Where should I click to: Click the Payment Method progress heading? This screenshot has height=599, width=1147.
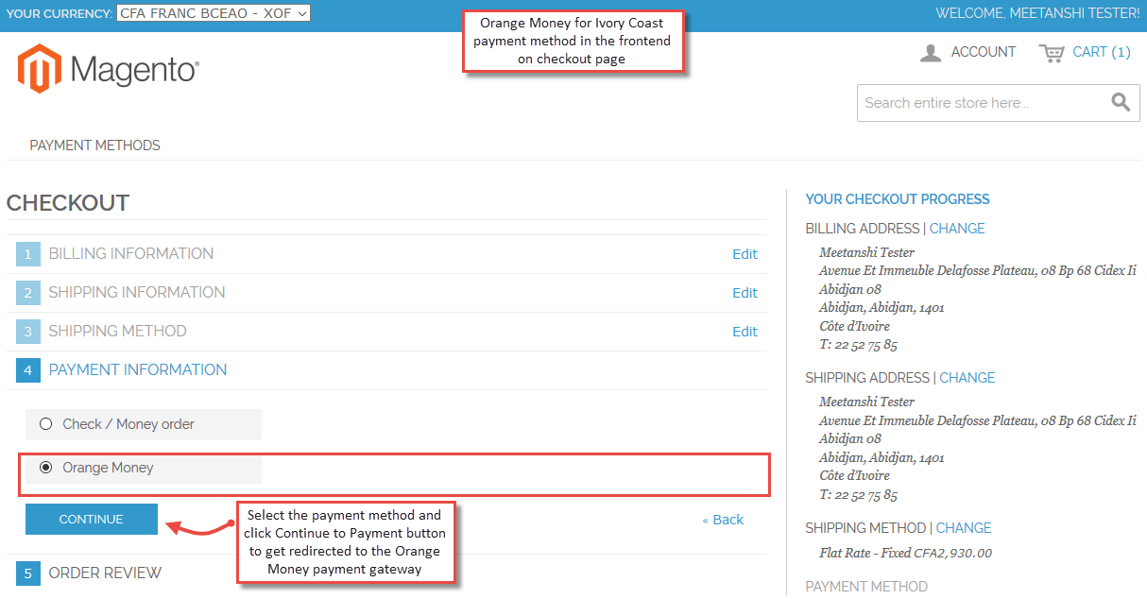pos(866,587)
